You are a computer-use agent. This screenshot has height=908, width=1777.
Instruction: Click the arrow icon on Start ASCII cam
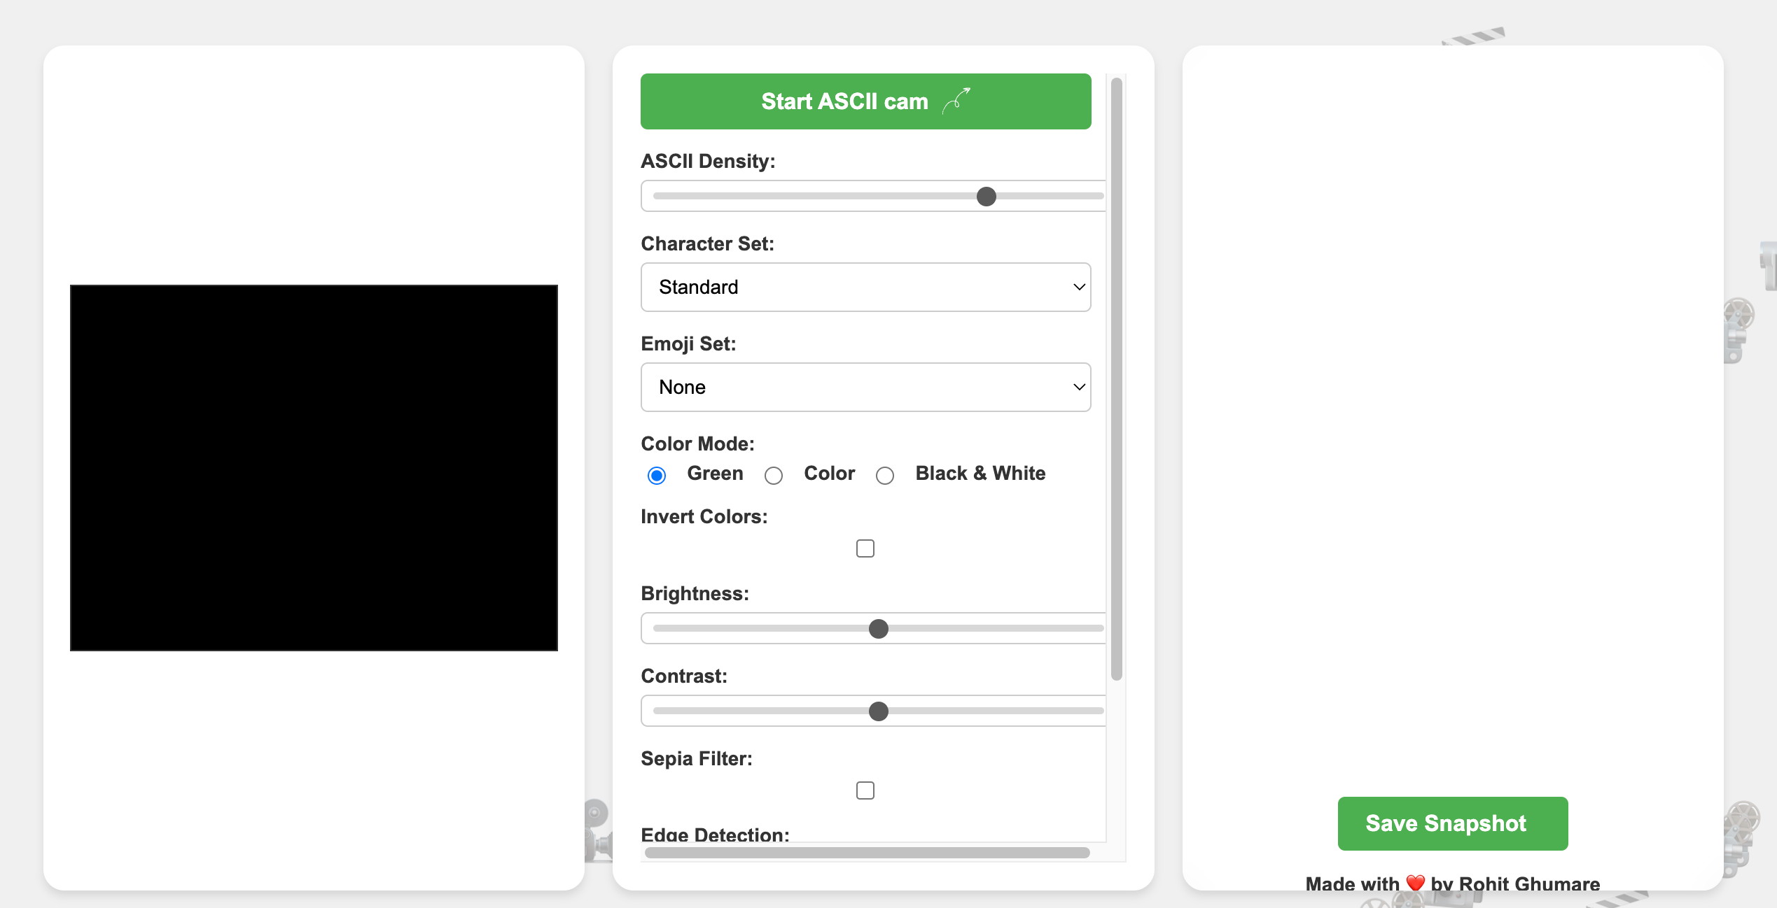956,101
